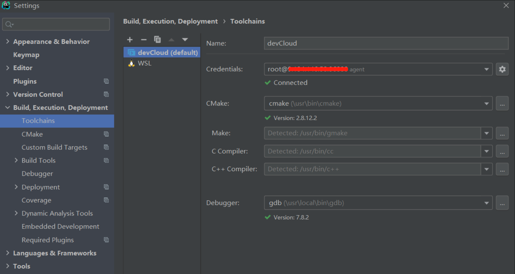The image size is (515, 274).
Task: Expand Dynamic Analysis Tools node
Action: [16, 213]
